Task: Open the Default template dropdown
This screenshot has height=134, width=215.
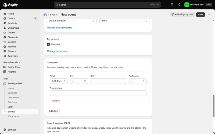Action: pos(72,21)
